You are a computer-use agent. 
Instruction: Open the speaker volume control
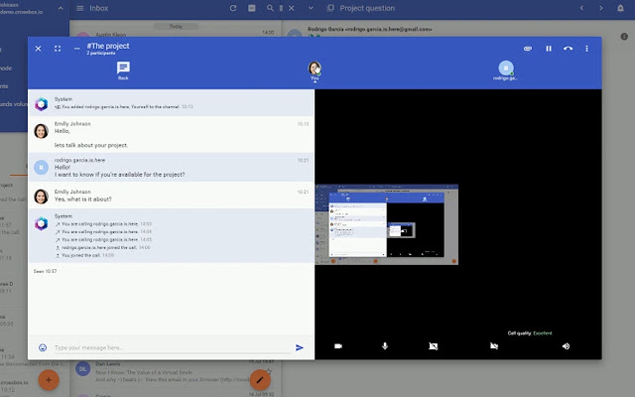565,346
